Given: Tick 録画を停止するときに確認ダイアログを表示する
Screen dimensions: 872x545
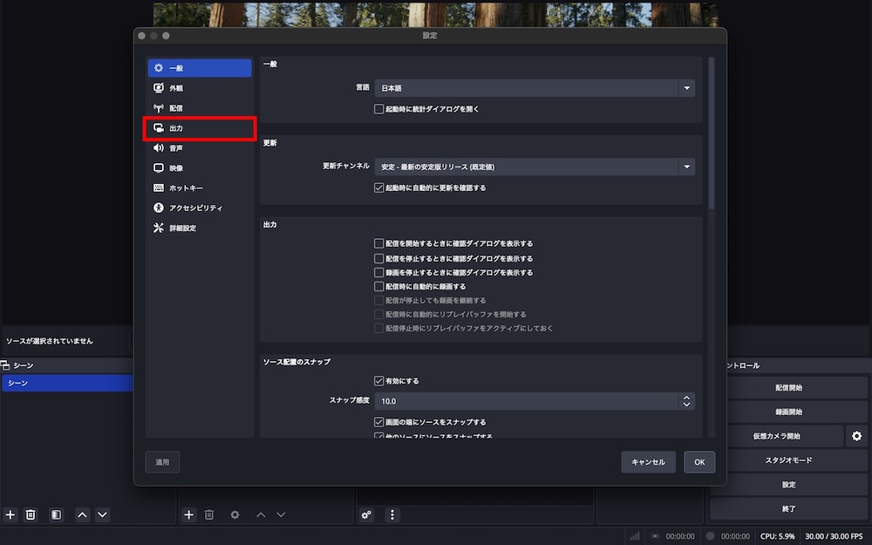Looking at the screenshot, I should pyautogui.click(x=378, y=272).
